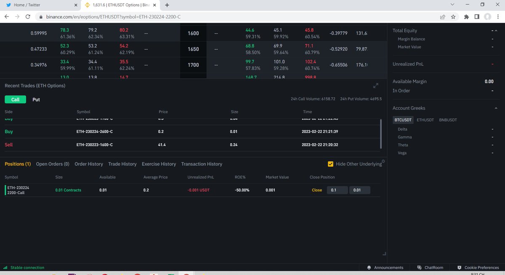Image resolution: width=505 pixels, height=275 pixels.
Task: Bookmark this page with the star icon
Action: point(453,17)
